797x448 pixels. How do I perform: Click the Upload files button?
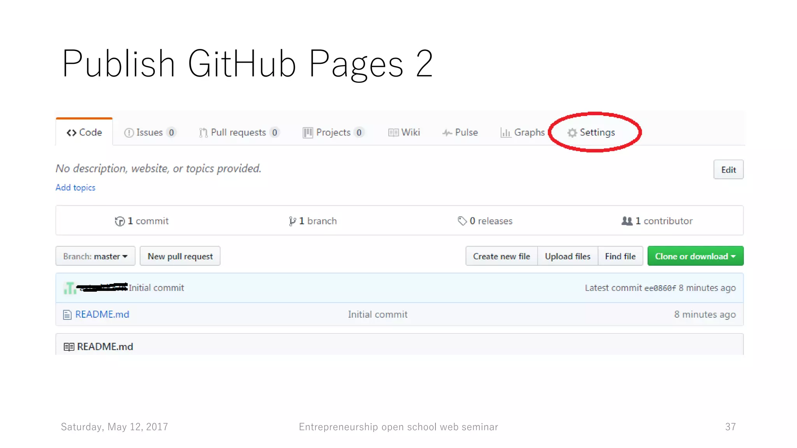[567, 256]
